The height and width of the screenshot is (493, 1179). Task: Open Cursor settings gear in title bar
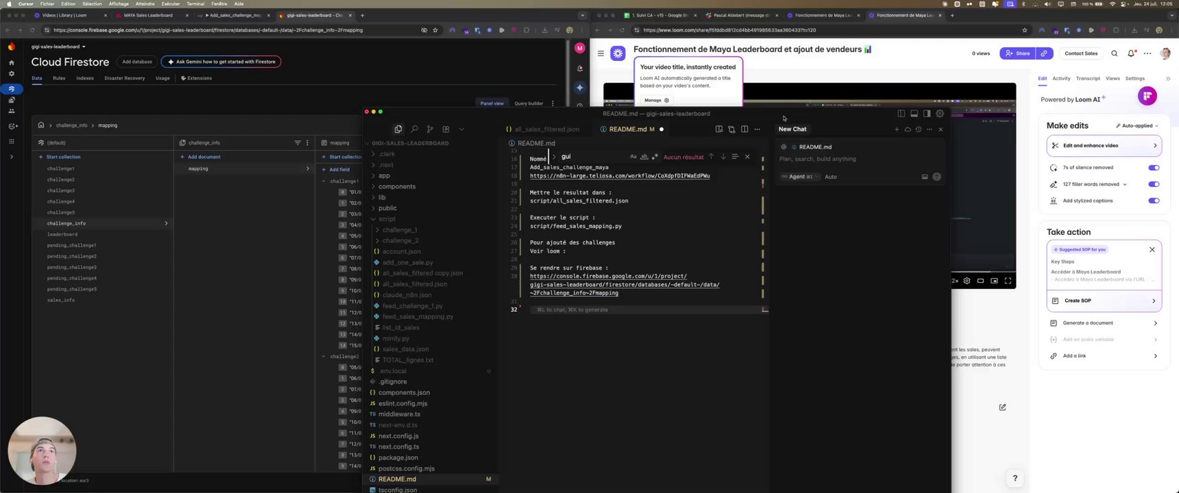pos(940,114)
